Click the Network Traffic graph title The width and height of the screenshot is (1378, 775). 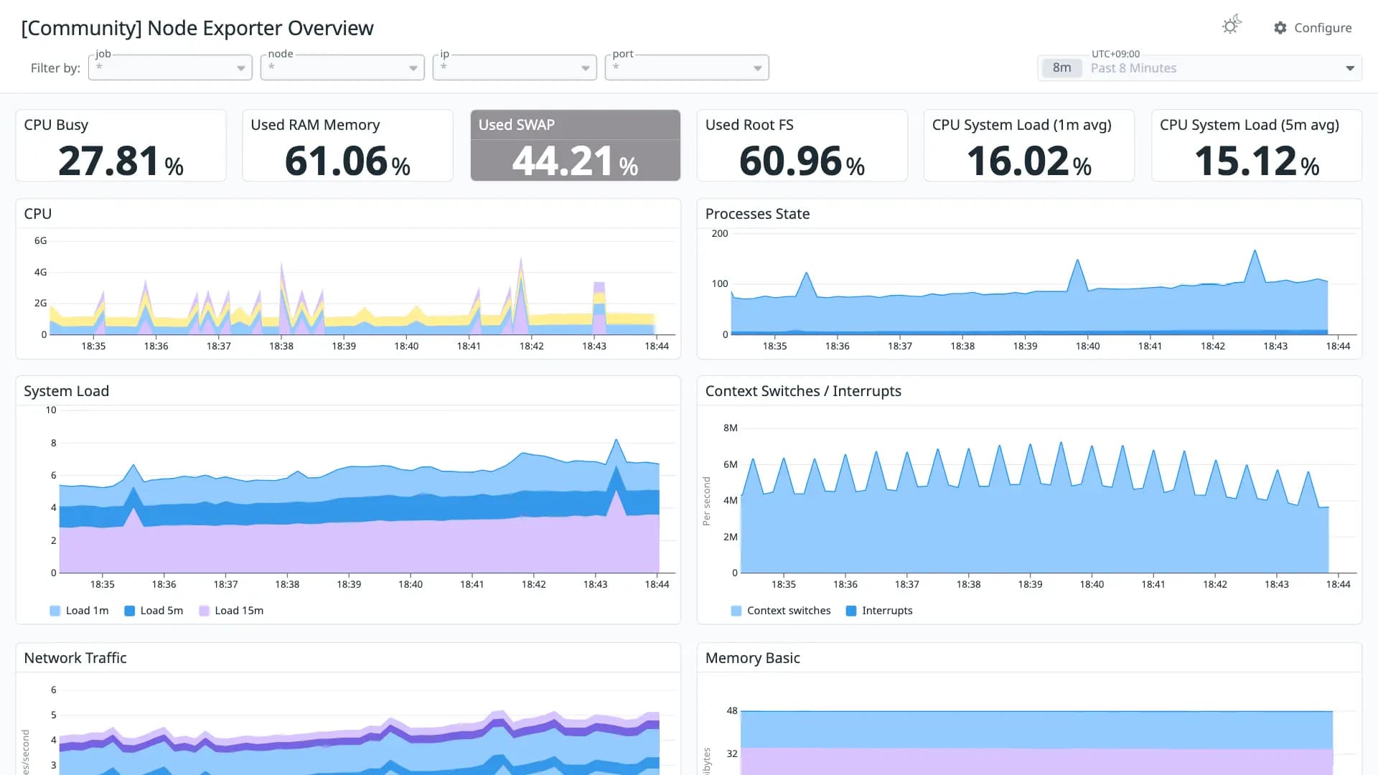[75, 658]
